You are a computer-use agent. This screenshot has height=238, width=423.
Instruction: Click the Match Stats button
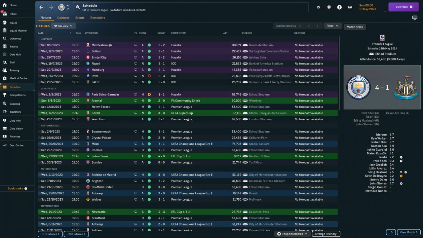coord(355,27)
